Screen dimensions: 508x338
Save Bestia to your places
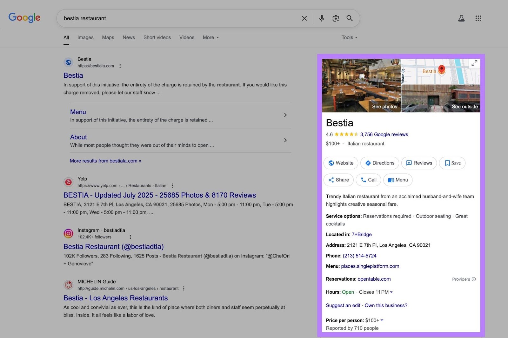(x=452, y=163)
